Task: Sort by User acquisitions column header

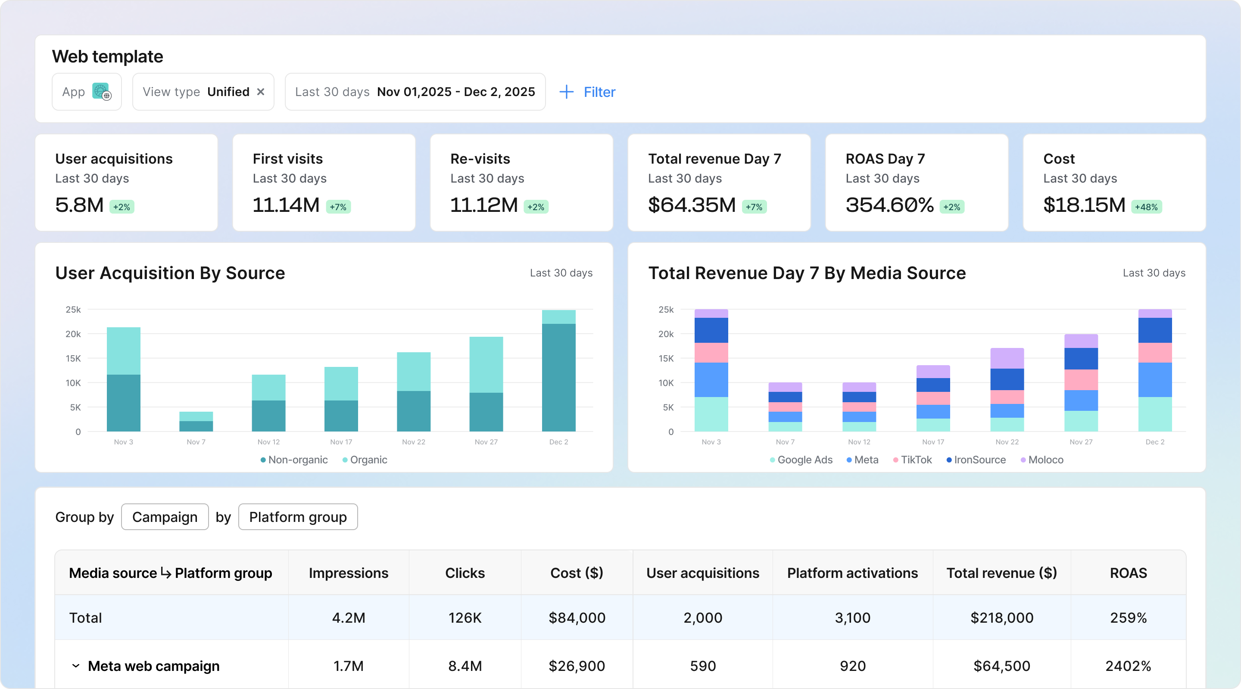Action: point(703,573)
